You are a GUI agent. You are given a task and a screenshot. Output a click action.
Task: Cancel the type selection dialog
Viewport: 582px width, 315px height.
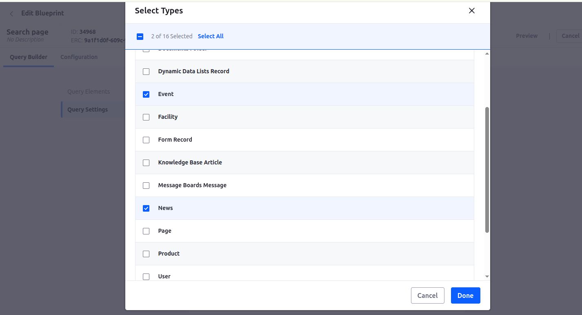click(427, 295)
